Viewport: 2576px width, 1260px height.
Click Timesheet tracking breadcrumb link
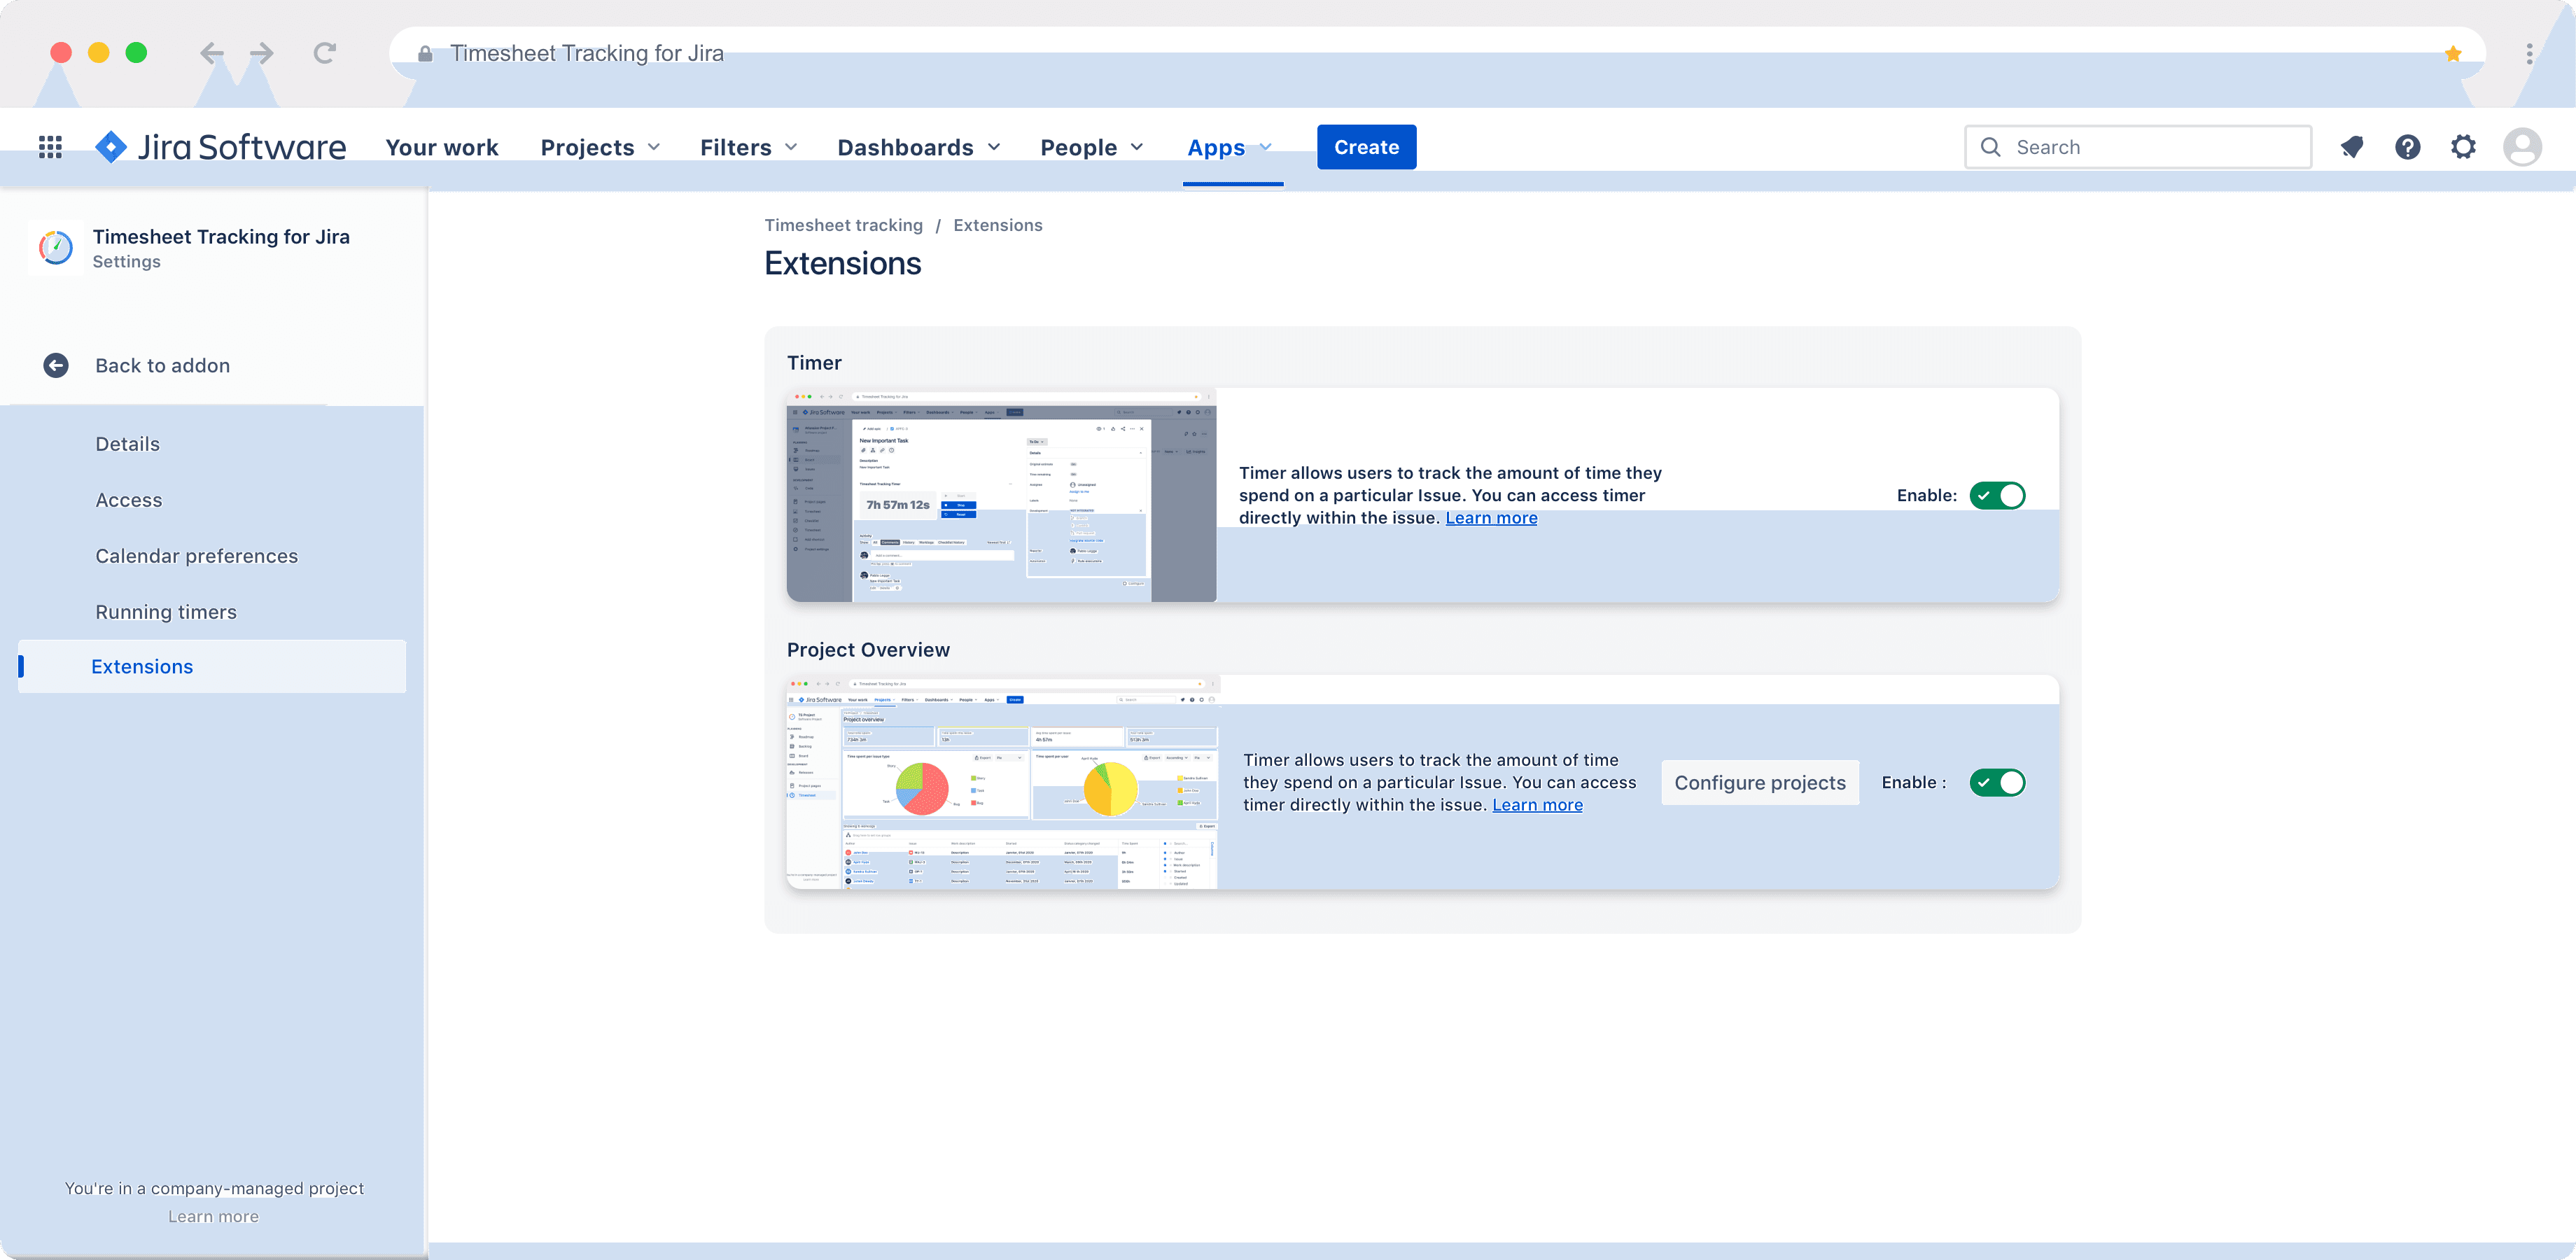[x=843, y=225]
